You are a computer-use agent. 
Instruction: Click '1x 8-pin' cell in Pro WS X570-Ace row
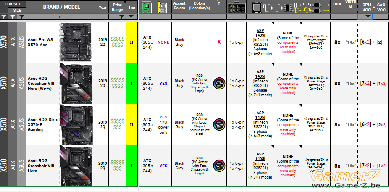[237, 42]
